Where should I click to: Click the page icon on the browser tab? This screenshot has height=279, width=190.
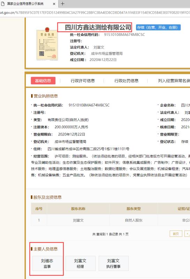click(3, 4)
